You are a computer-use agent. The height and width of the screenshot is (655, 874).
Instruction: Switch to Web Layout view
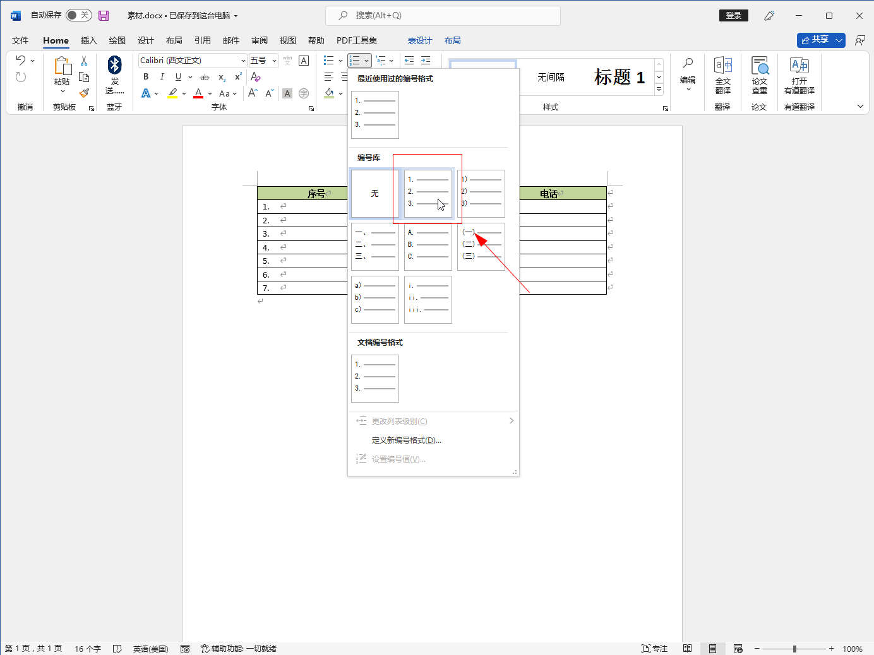(738, 649)
